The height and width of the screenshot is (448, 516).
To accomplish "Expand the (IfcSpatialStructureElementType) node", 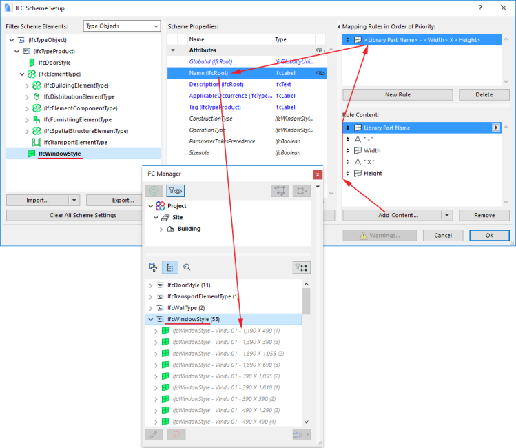I will [28, 131].
